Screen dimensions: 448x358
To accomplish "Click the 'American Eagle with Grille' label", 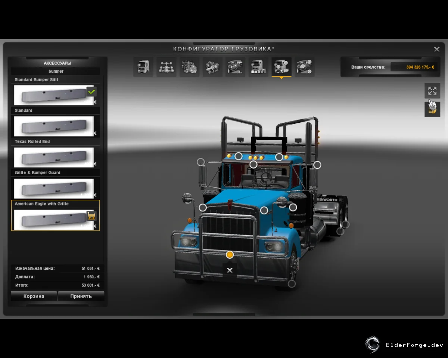I will (41, 204).
